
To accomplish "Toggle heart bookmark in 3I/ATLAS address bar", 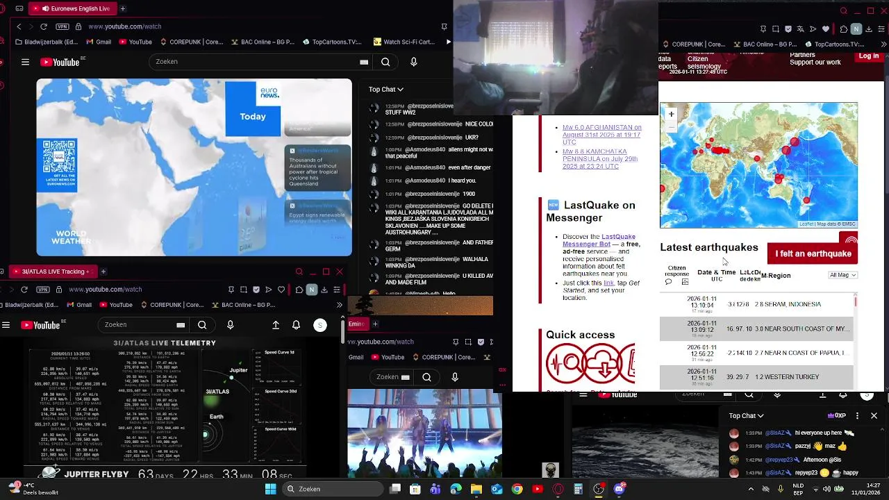I will point(281,290).
